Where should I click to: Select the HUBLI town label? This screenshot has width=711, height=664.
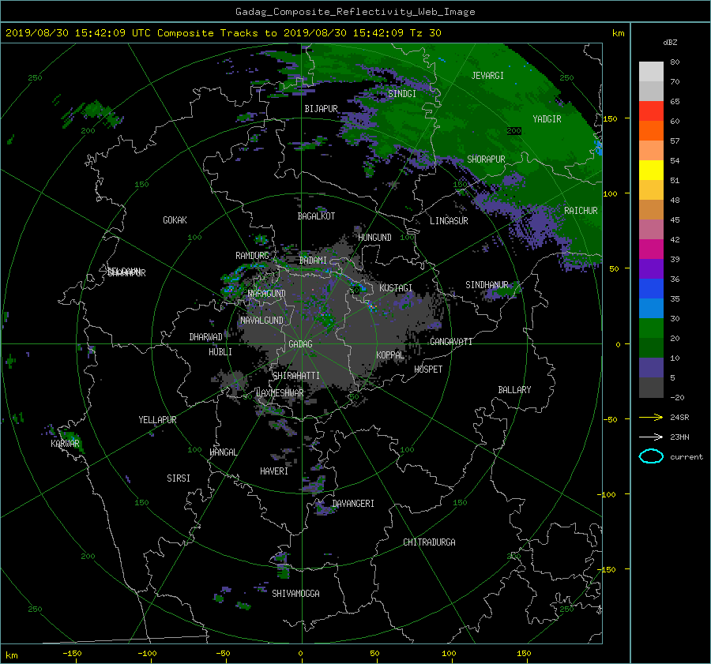[220, 352]
